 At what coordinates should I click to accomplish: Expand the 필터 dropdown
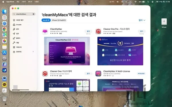tap(142, 20)
